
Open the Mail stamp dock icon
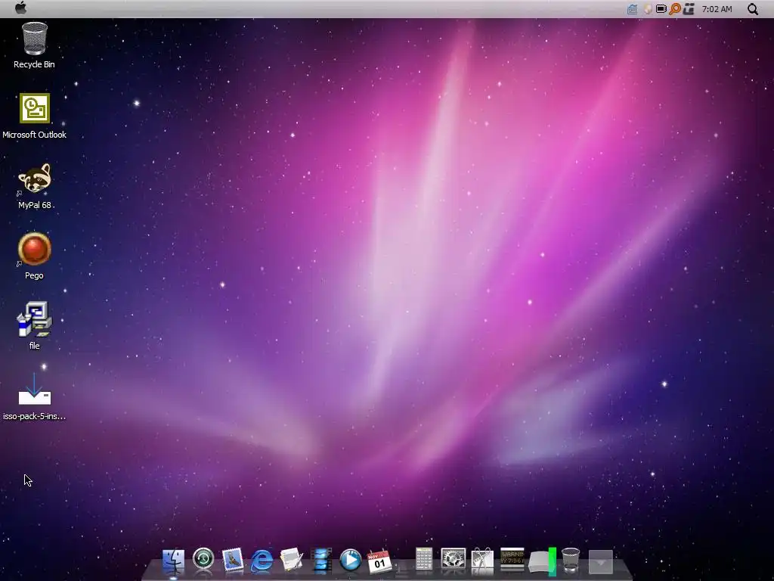pyautogui.click(x=233, y=561)
